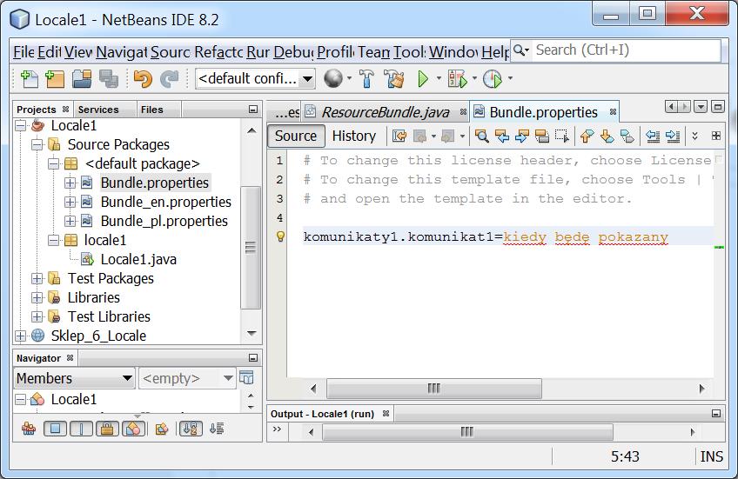Click Sort by Source icon in Navigator
Viewport: 738px width, 479px height.
pyautogui.click(x=217, y=429)
